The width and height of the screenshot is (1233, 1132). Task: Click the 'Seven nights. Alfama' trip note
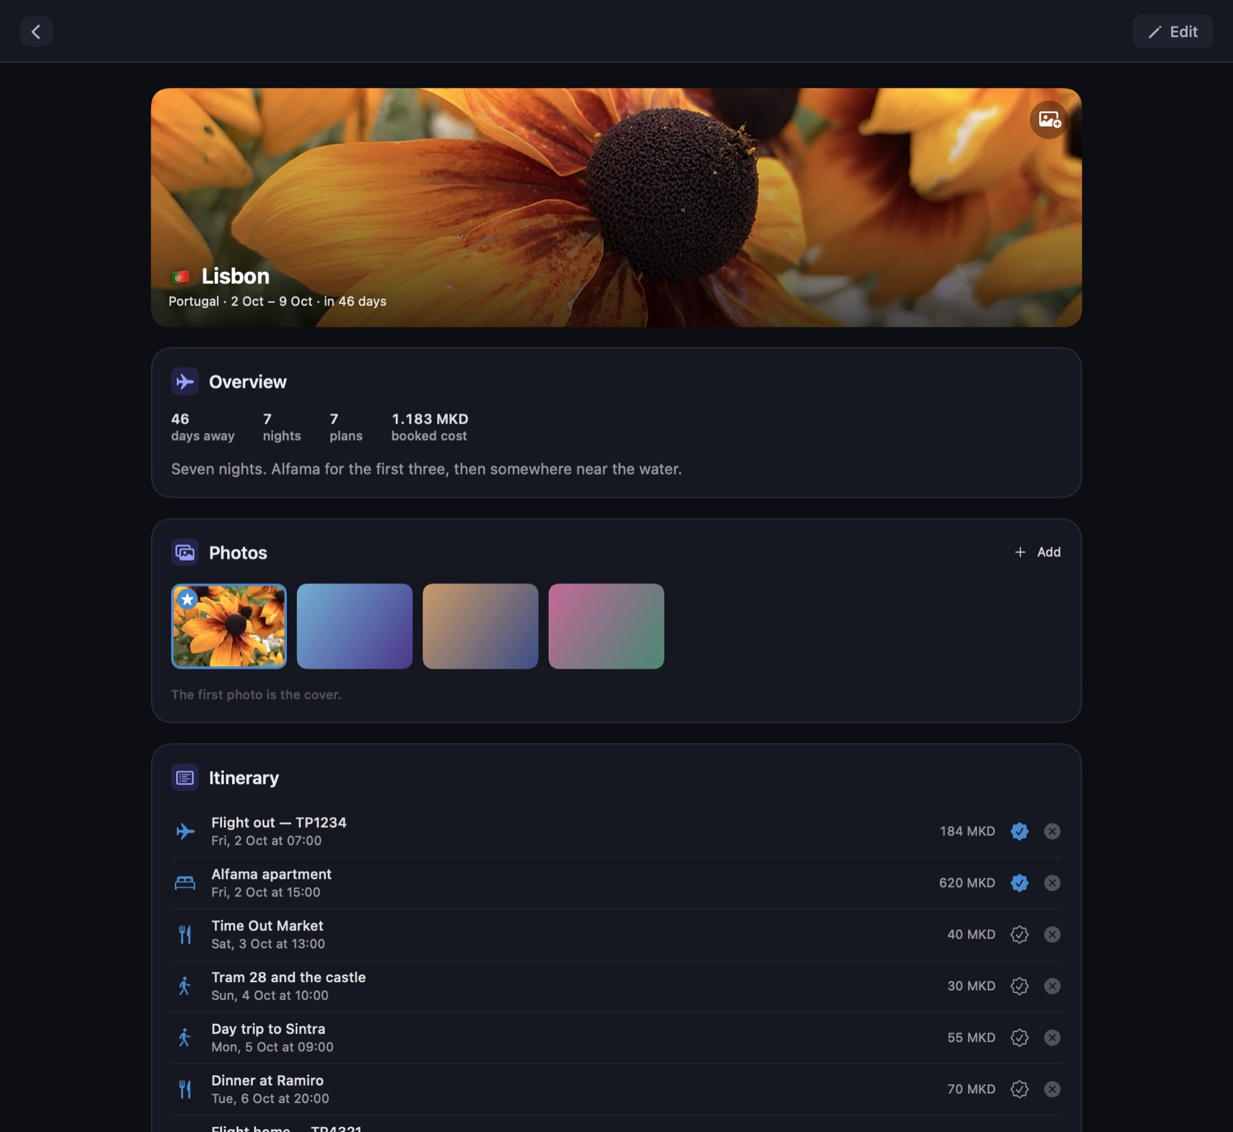coord(426,469)
